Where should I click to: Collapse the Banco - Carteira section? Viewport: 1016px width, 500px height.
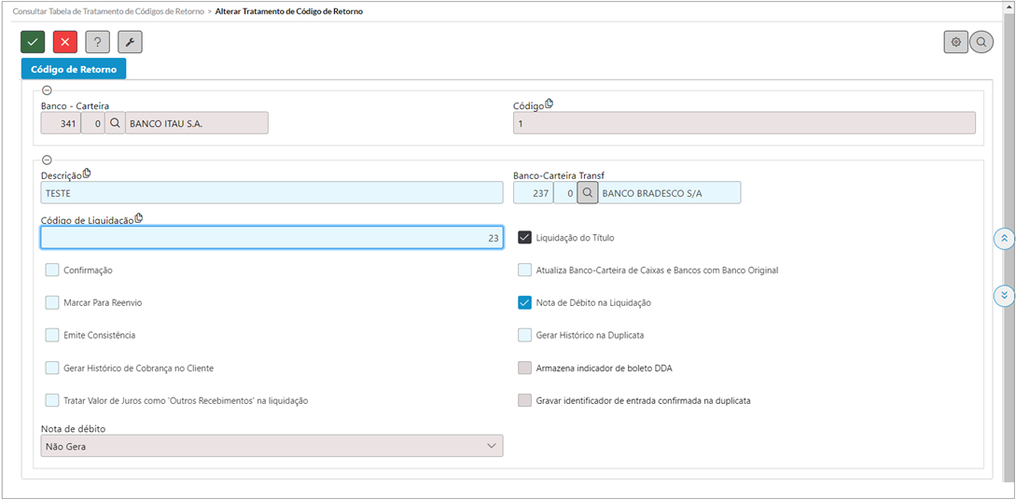pos(47,90)
